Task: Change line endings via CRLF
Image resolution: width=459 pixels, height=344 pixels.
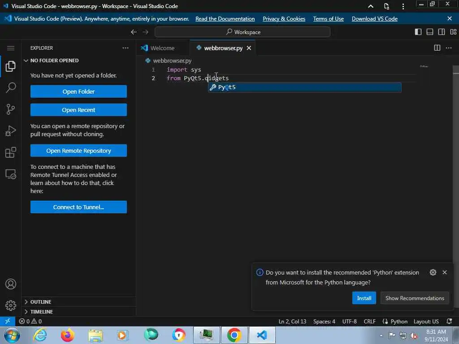Action: click(x=369, y=321)
